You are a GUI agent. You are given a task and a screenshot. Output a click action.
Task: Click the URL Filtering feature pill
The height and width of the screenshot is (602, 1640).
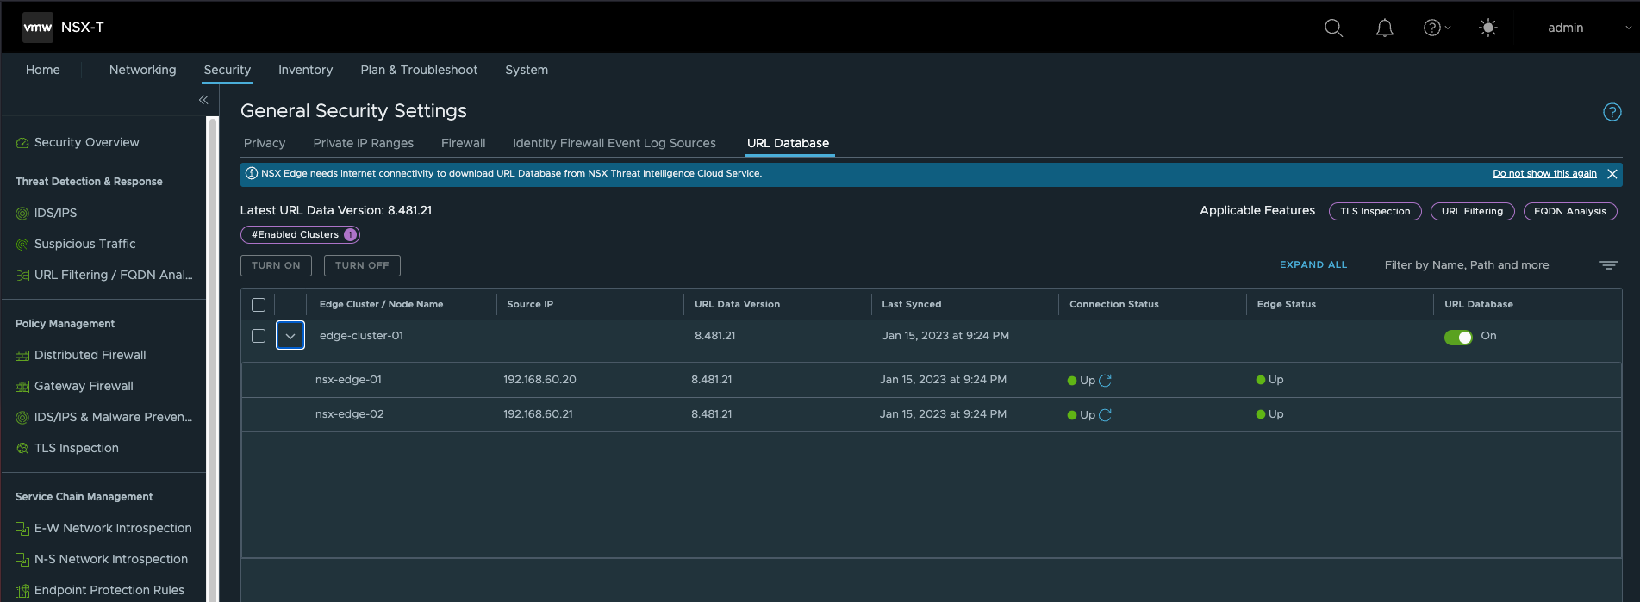pyautogui.click(x=1472, y=211)
